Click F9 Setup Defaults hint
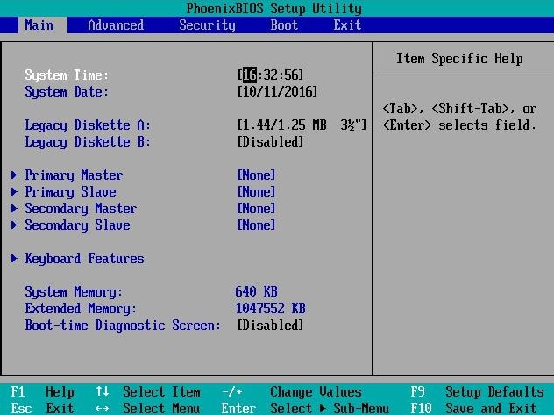 477,391
